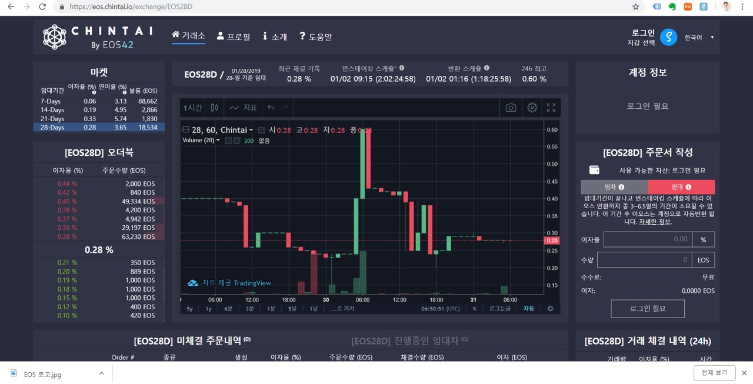Open the 자세한 정보 link

655,222
